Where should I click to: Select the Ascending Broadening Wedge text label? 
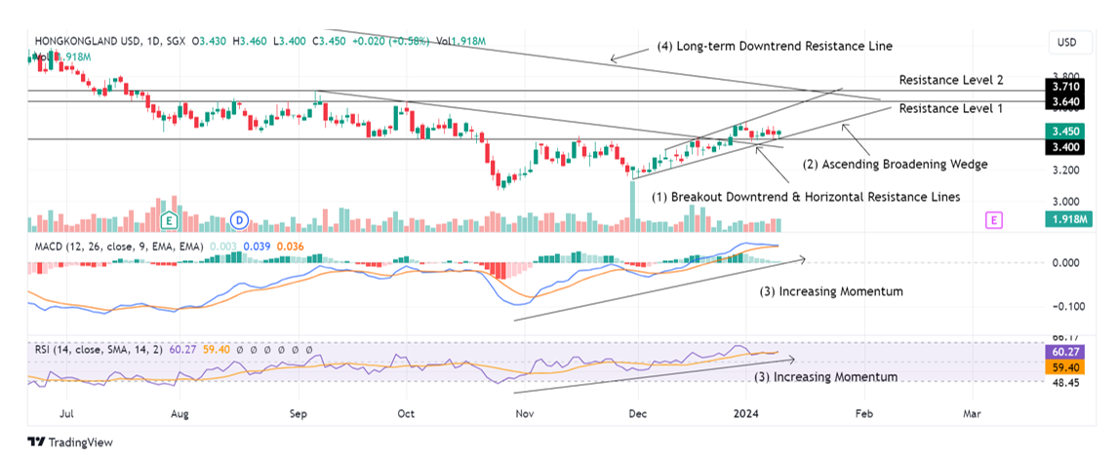[895, 164]
